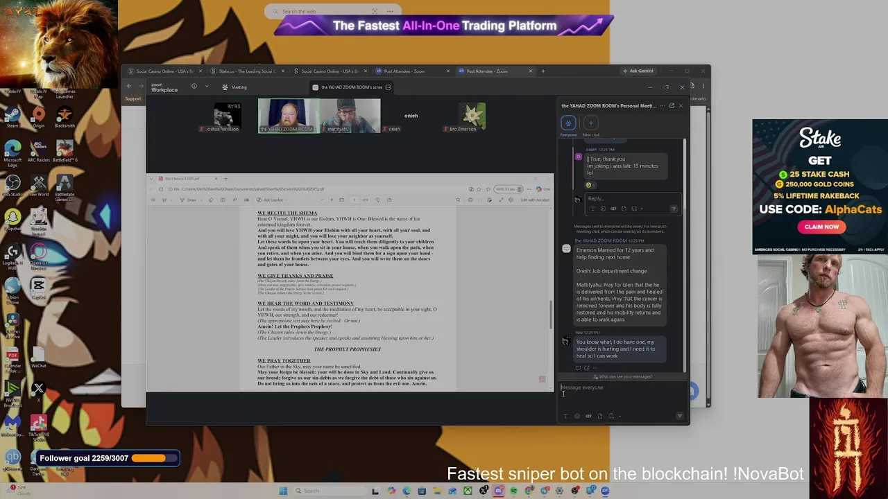888x499 pixels.
Task: Open a new browser tab with plus
Action: click(543, 71)
